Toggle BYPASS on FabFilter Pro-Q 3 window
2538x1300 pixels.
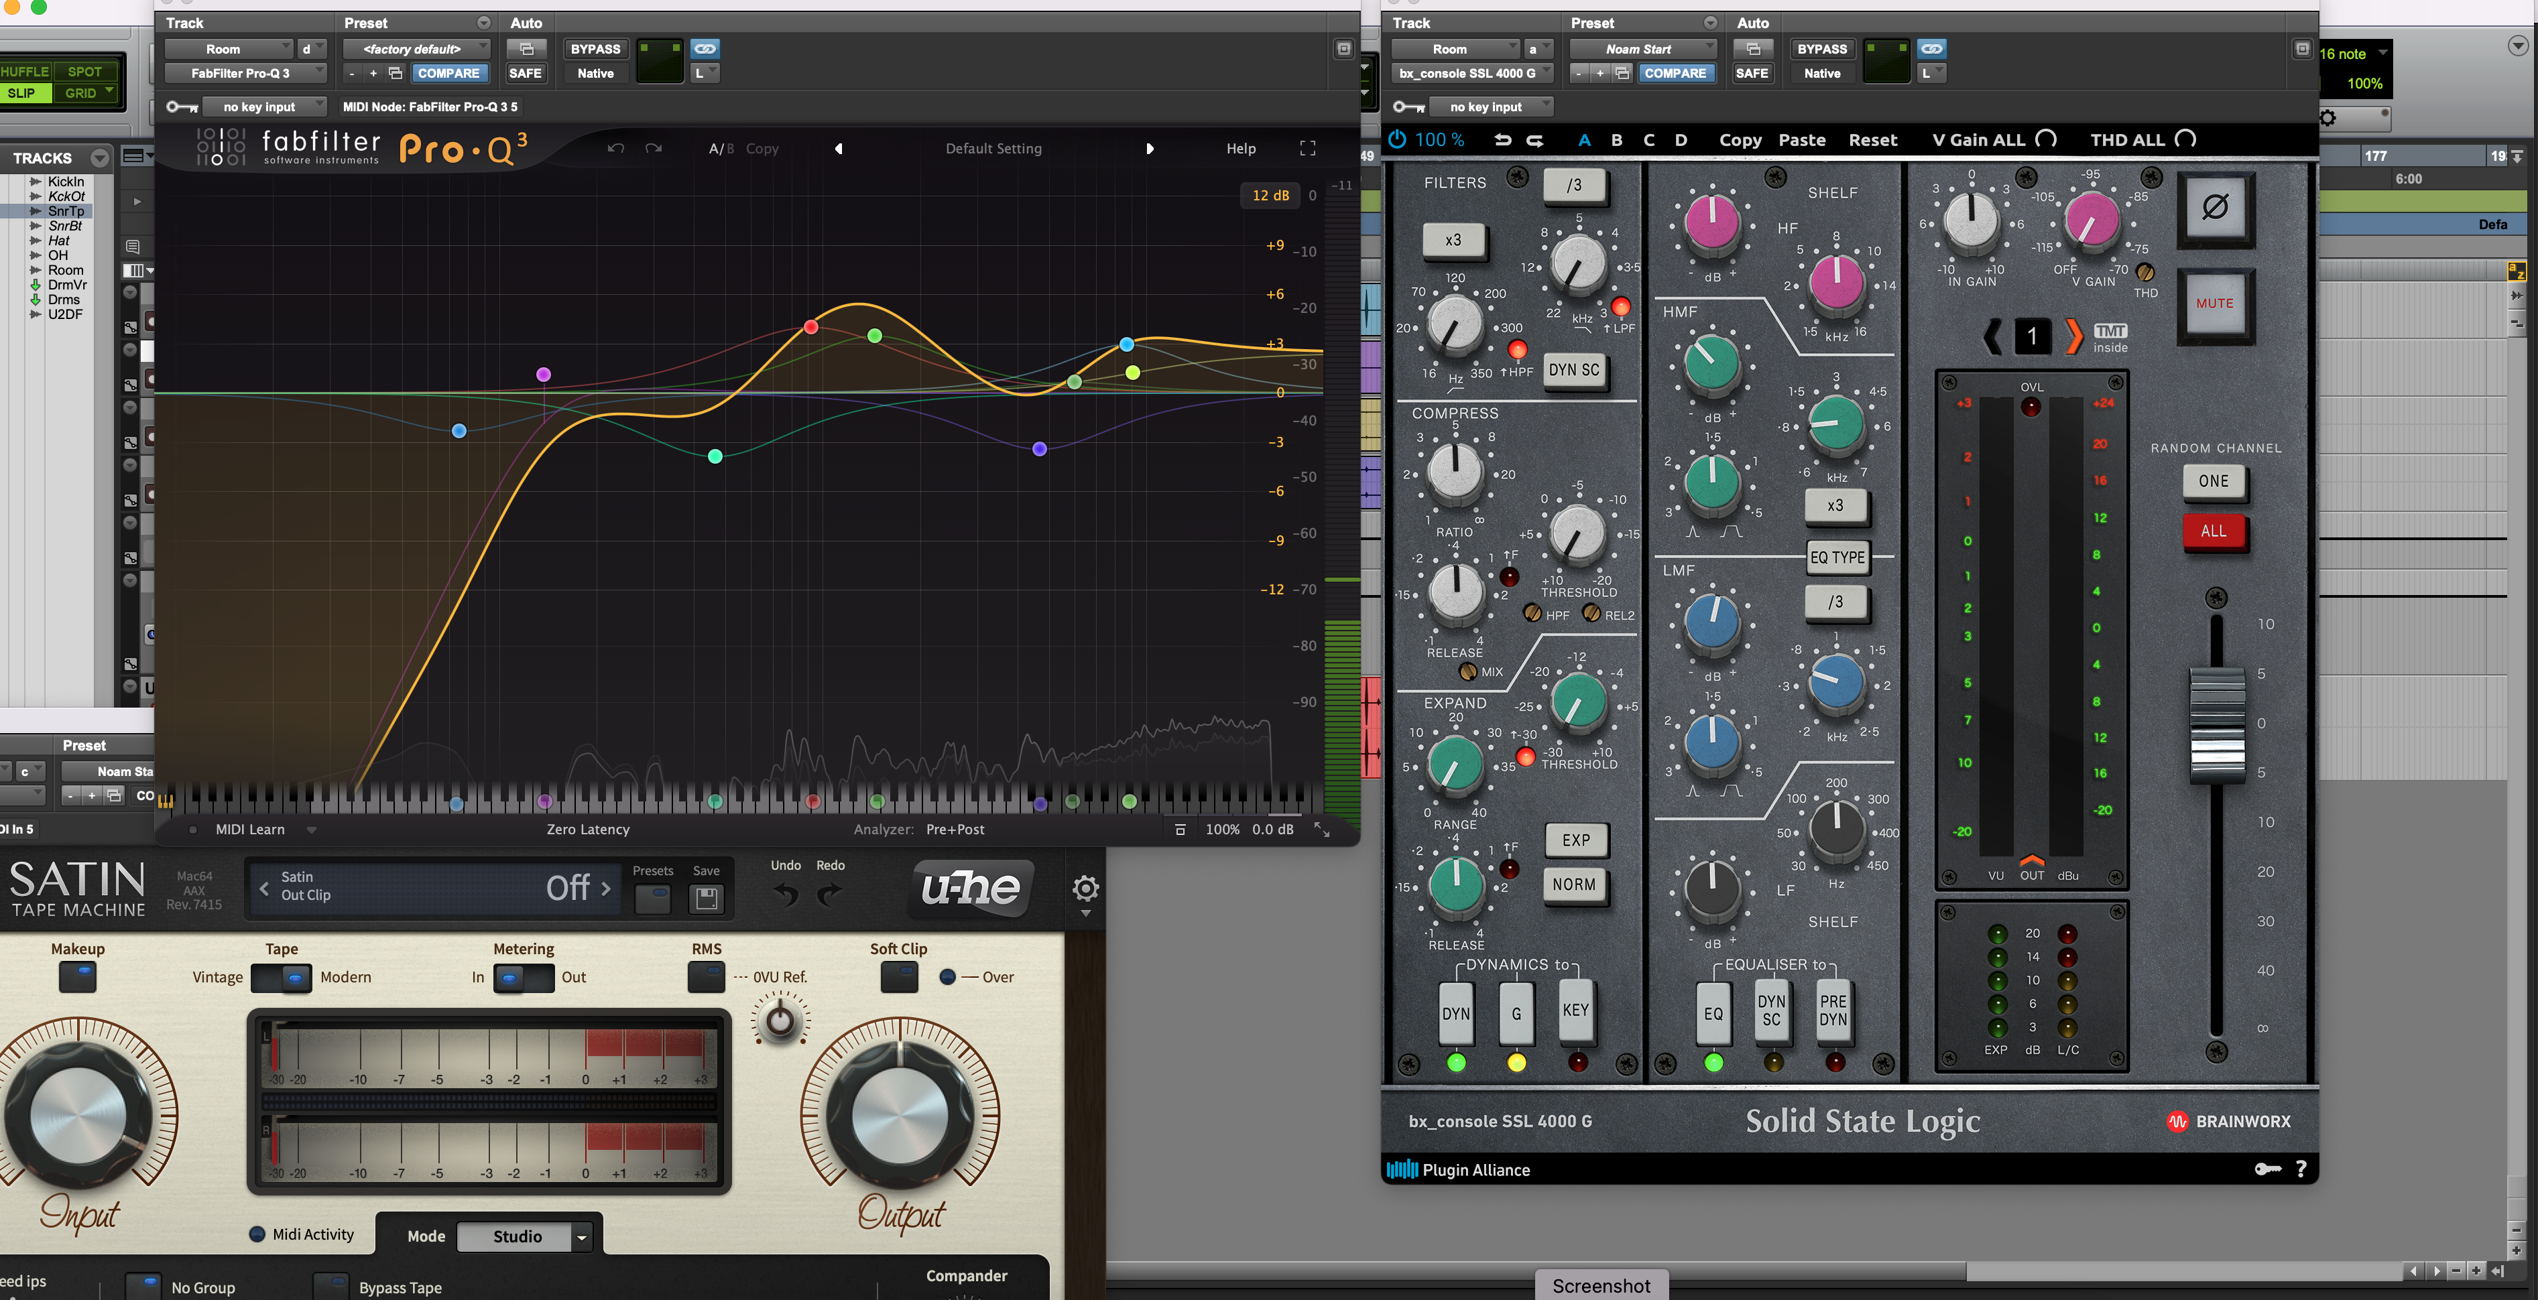coord(595,48)
